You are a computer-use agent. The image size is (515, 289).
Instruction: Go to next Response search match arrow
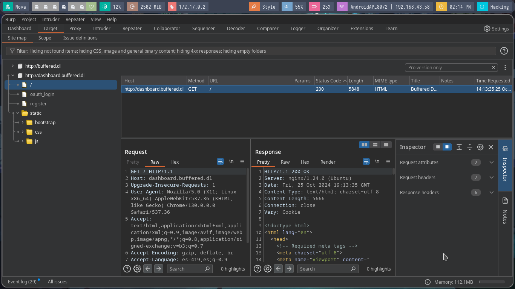pyautogui.click(x=289, y=269)
